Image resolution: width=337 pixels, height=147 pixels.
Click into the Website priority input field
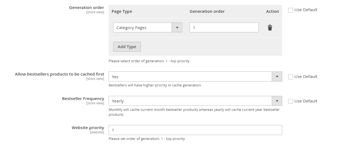tap(195, 130)
